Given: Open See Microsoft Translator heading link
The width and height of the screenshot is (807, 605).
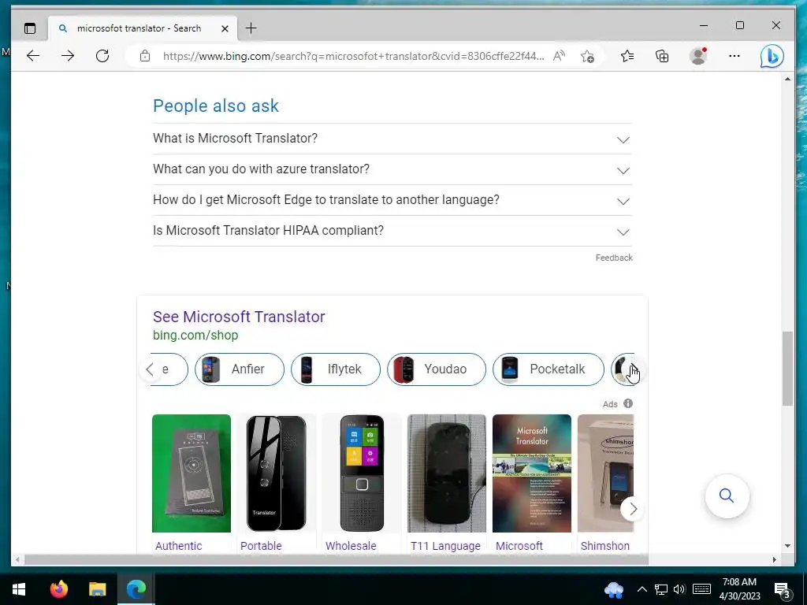Looking at the screenshot, I should coord(239,317).
